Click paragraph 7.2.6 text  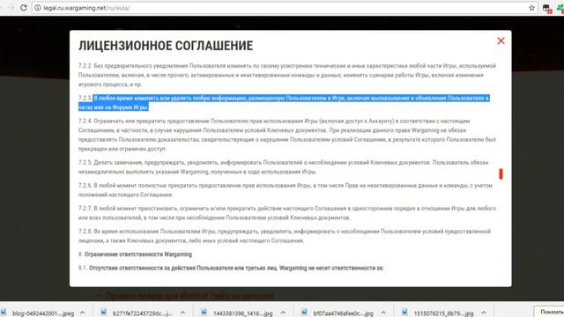tap(286, 190)
